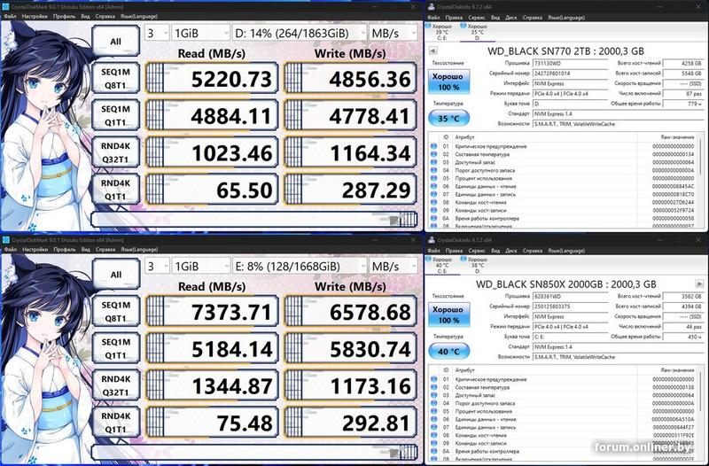This screenshot has width=709, height=466.
Task: Open Настройки menu in D: drive CrystalDiskMark
Action: (35, 16)
